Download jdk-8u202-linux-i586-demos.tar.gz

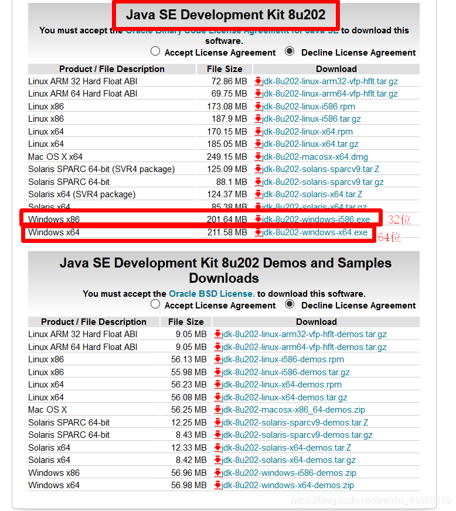(x=285, y=372)
